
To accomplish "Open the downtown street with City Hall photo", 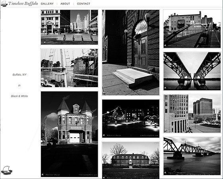I will (x=70, y=27).
